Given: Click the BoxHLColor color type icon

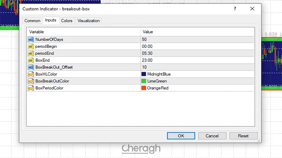Looking at the screenshot, I should pos(30,74).
